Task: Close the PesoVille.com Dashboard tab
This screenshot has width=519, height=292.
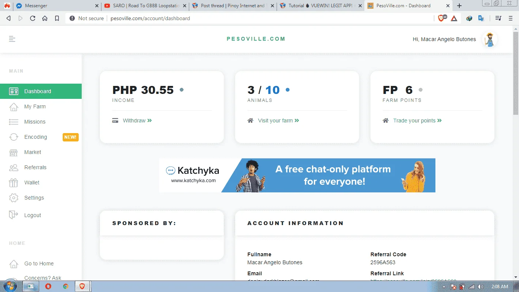Action: tap(448, 6)
